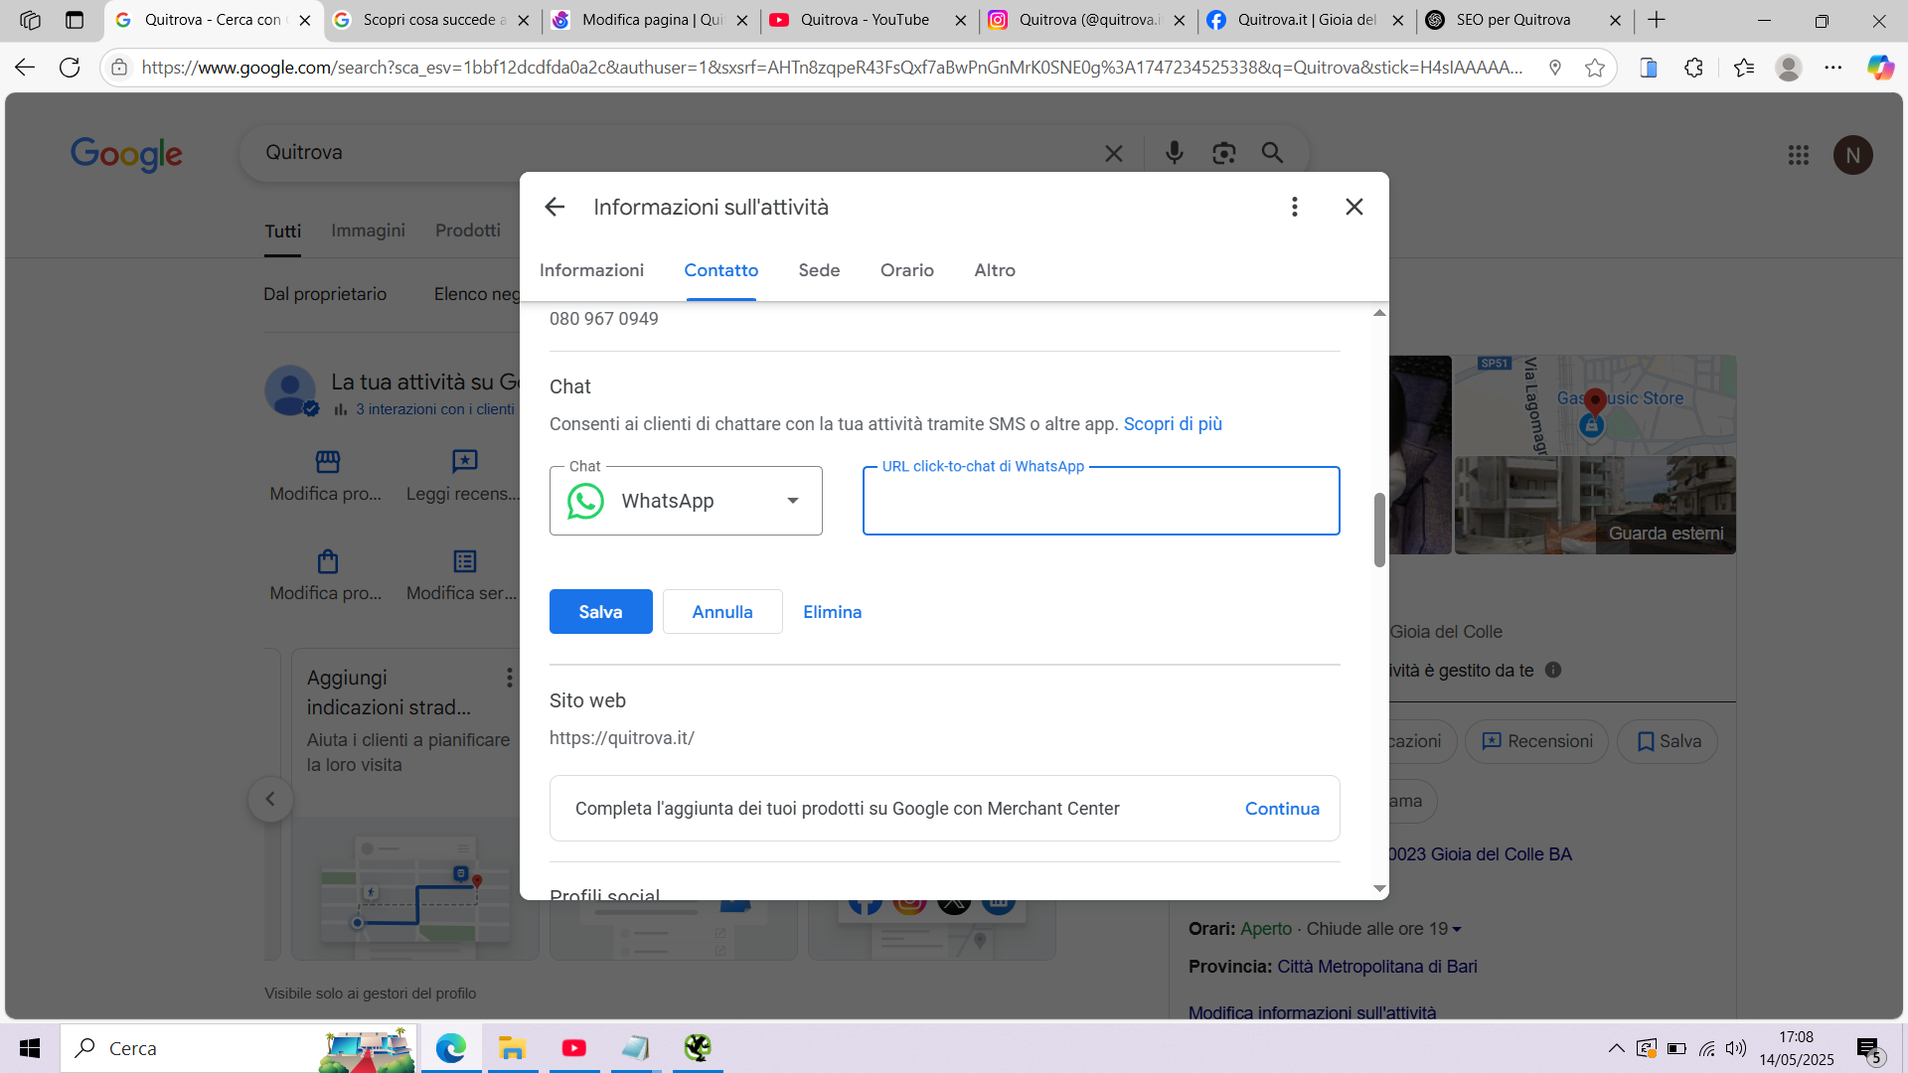This screenshot has height=1073, width=1908.
Task: Cancel chat changes with Annulla
Action: (722, 612)
